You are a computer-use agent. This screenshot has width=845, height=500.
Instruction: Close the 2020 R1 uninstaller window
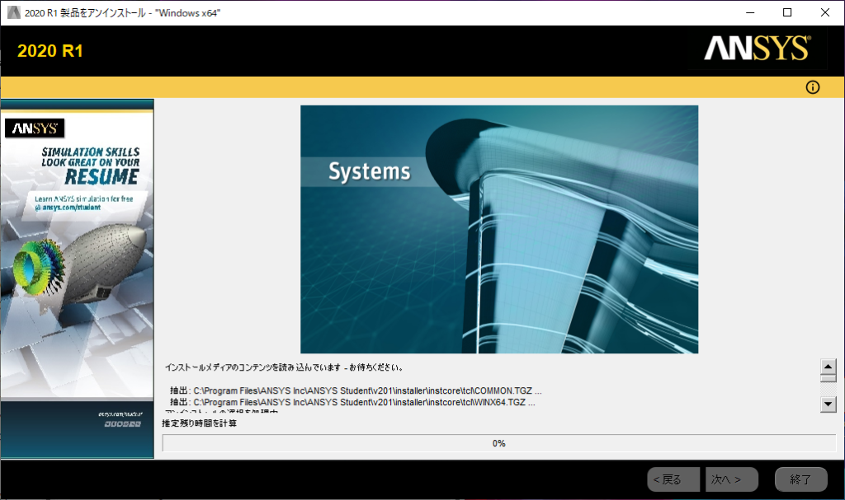tap(825, 12)
